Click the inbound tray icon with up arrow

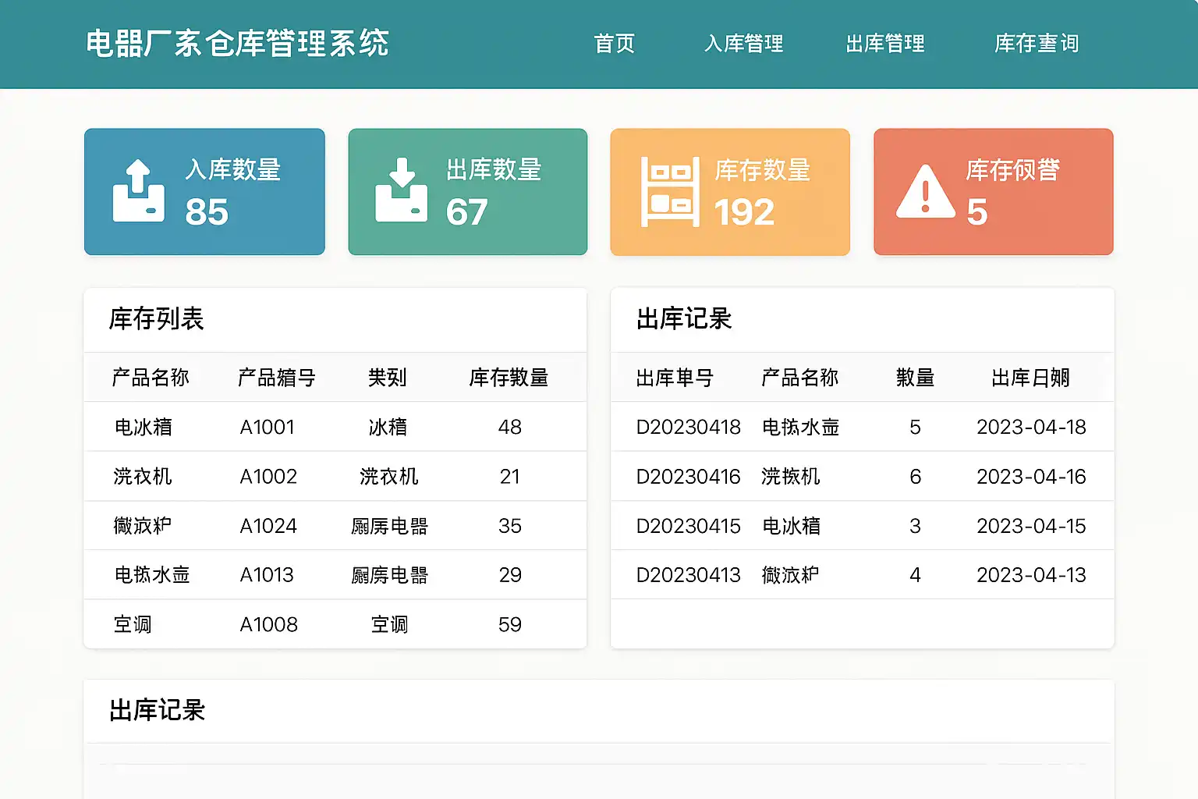click(139, 191)
